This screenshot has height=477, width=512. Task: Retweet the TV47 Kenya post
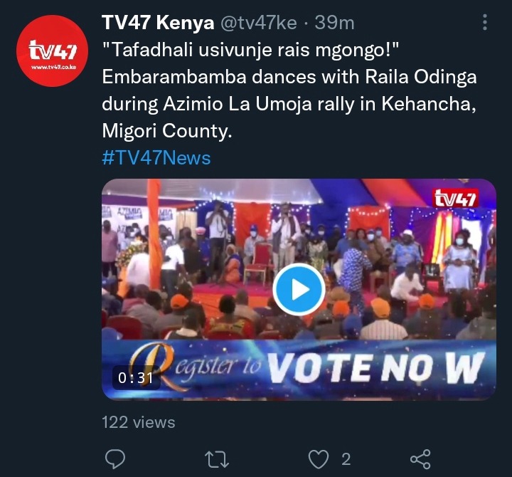tap(217, 459)
